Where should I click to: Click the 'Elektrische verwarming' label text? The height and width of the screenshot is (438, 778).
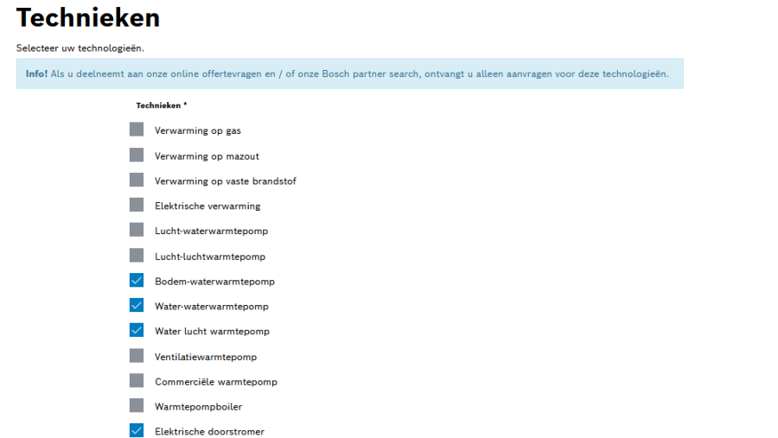click(207, 206)
